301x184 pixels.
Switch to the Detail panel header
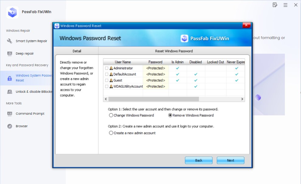76,51
